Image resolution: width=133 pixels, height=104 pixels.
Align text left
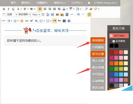[x=40, y=9]
